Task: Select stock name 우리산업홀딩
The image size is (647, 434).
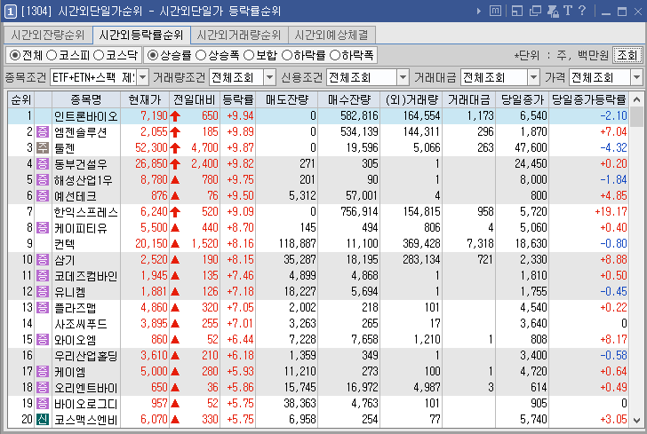Action: click(x=86, y=356)
